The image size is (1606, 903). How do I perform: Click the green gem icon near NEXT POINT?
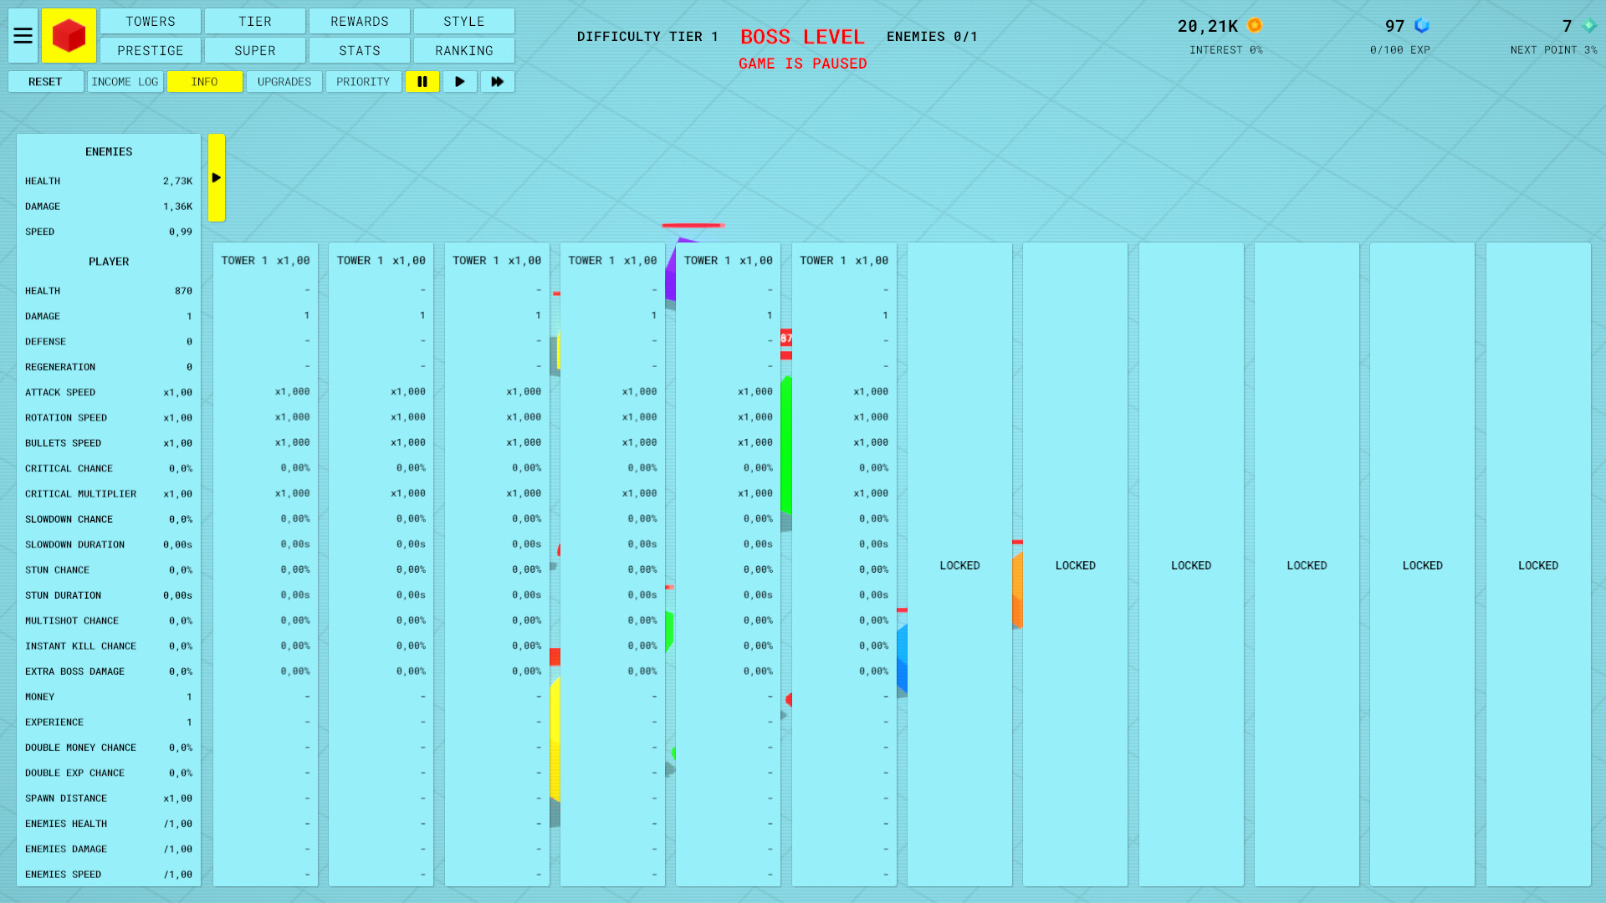coord(1590,25)
